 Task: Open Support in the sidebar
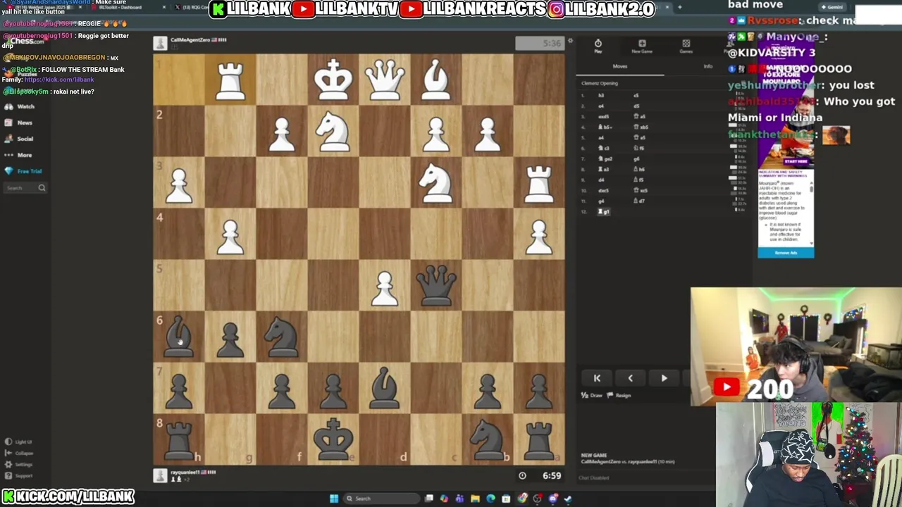tap(19, 476)
